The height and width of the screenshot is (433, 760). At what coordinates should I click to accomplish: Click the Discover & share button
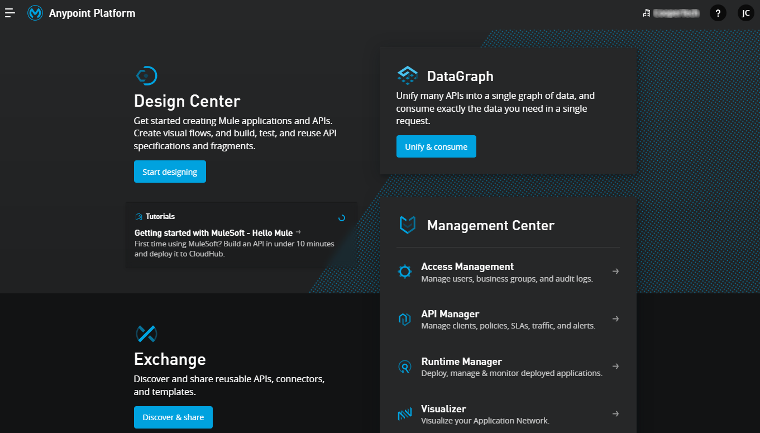(173, 417)
